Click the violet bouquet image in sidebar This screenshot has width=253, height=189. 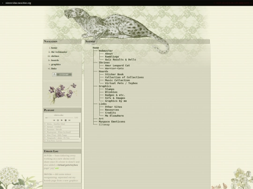click(x=62, y=93)
